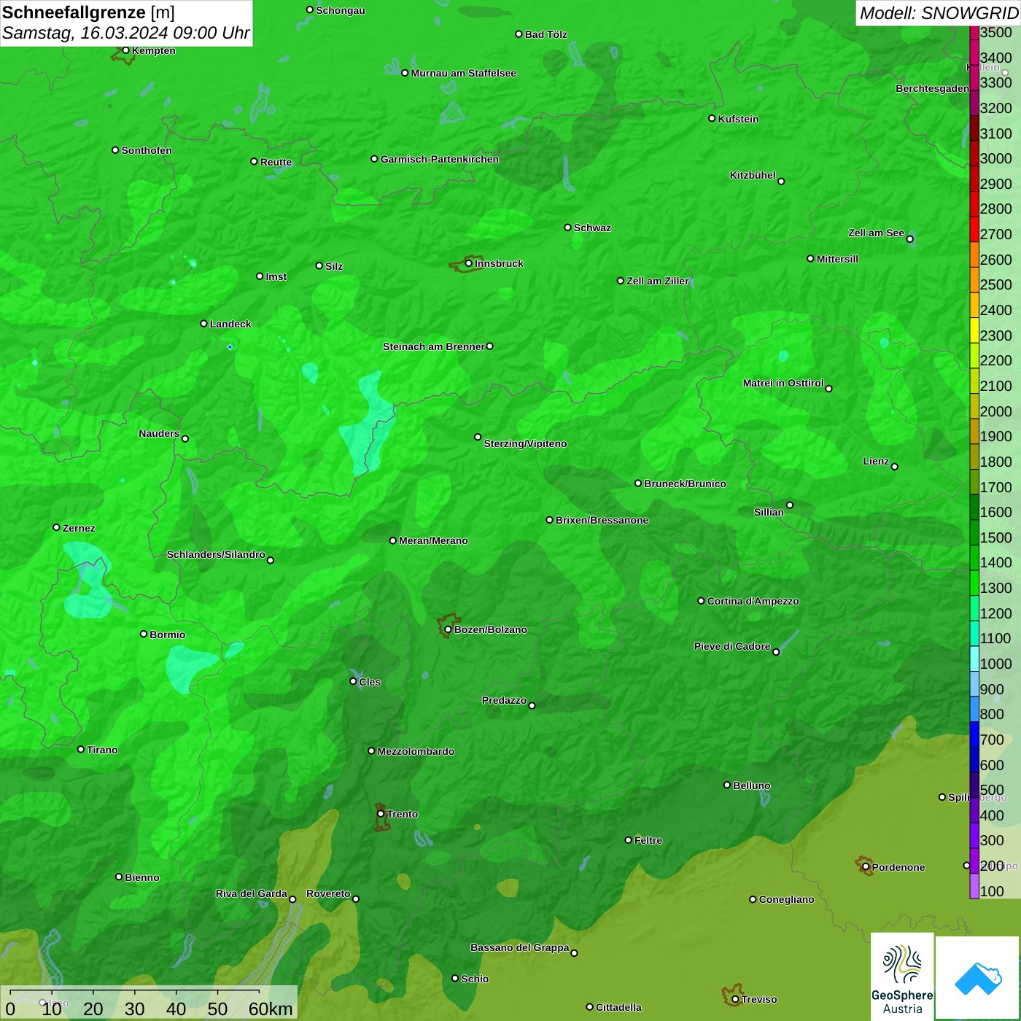The image size is (1021, 1021).
Task: Click the Innsbruck city marker dot
Action: click(x=468, y=263)
